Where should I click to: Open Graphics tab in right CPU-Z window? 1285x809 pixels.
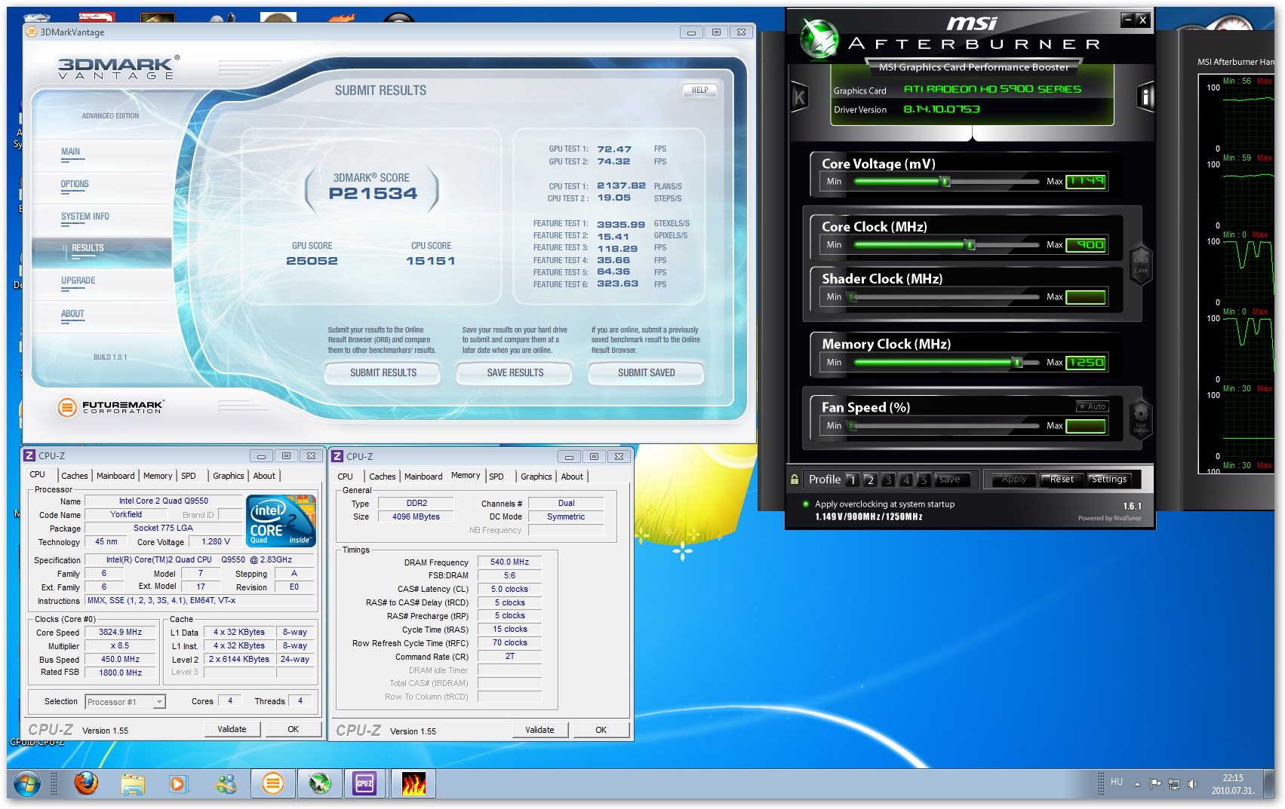pyautogui.click(x=536, y=477)
